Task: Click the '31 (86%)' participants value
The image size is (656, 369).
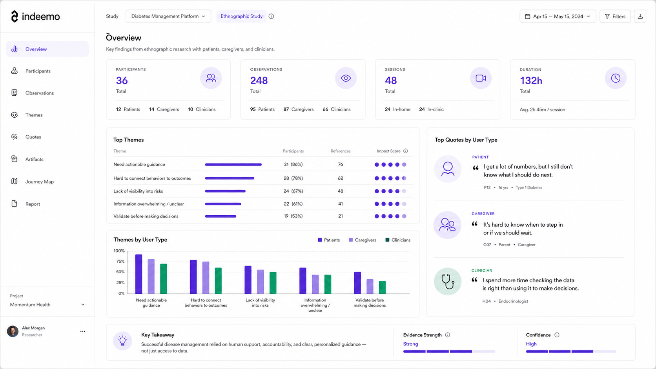Action: tap(293, 165)
